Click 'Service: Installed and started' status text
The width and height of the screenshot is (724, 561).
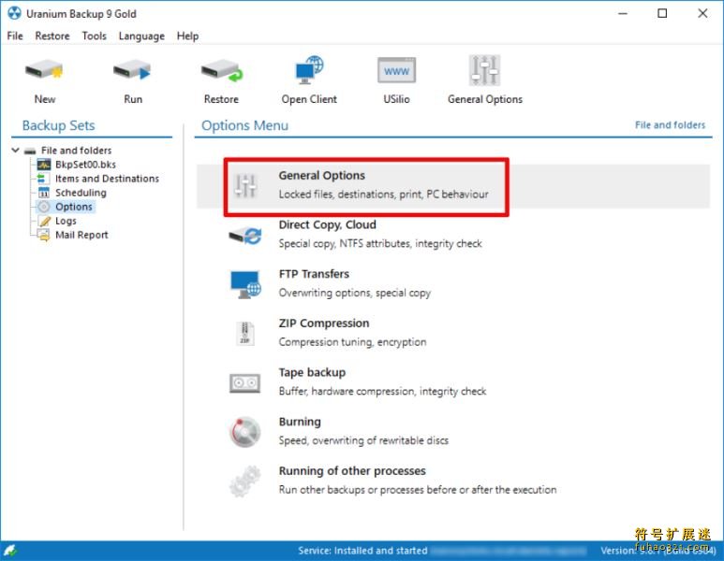[x=362, y=551]
